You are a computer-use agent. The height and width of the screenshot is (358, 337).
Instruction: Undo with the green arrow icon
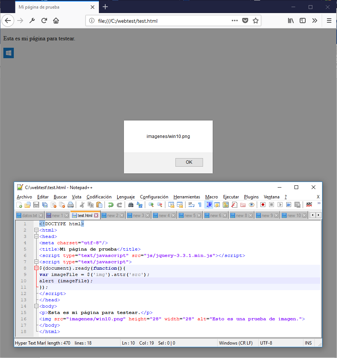(x=110, y=205)
